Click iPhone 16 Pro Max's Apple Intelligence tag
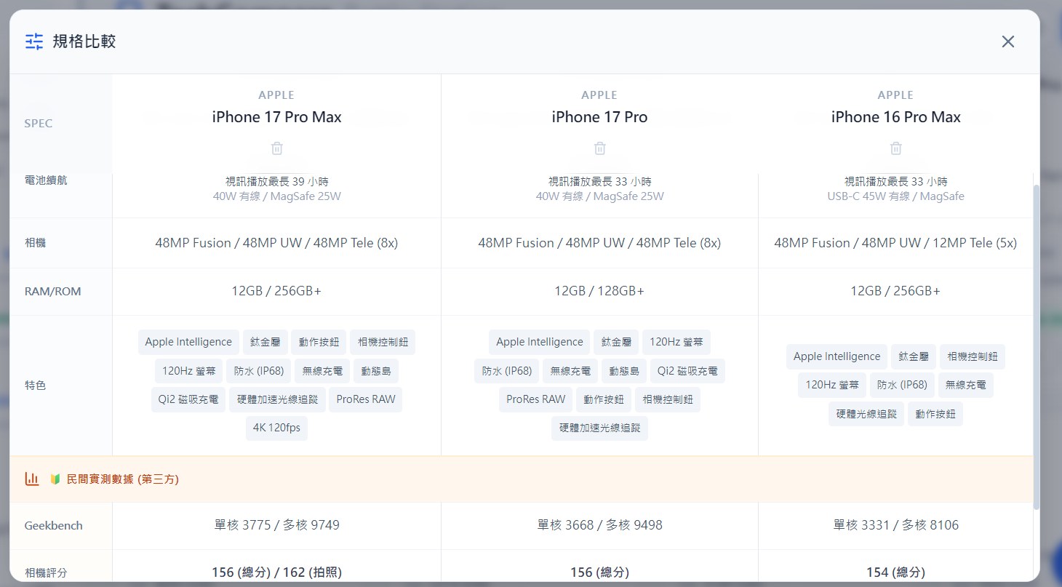 click(837, 356)
